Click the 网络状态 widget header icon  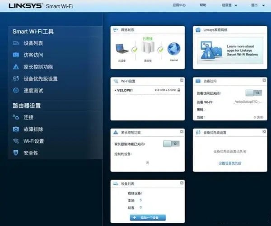116,30
